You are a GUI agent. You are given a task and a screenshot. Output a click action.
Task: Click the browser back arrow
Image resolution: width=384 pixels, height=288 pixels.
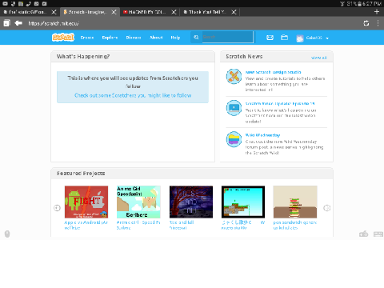point(18,23)
